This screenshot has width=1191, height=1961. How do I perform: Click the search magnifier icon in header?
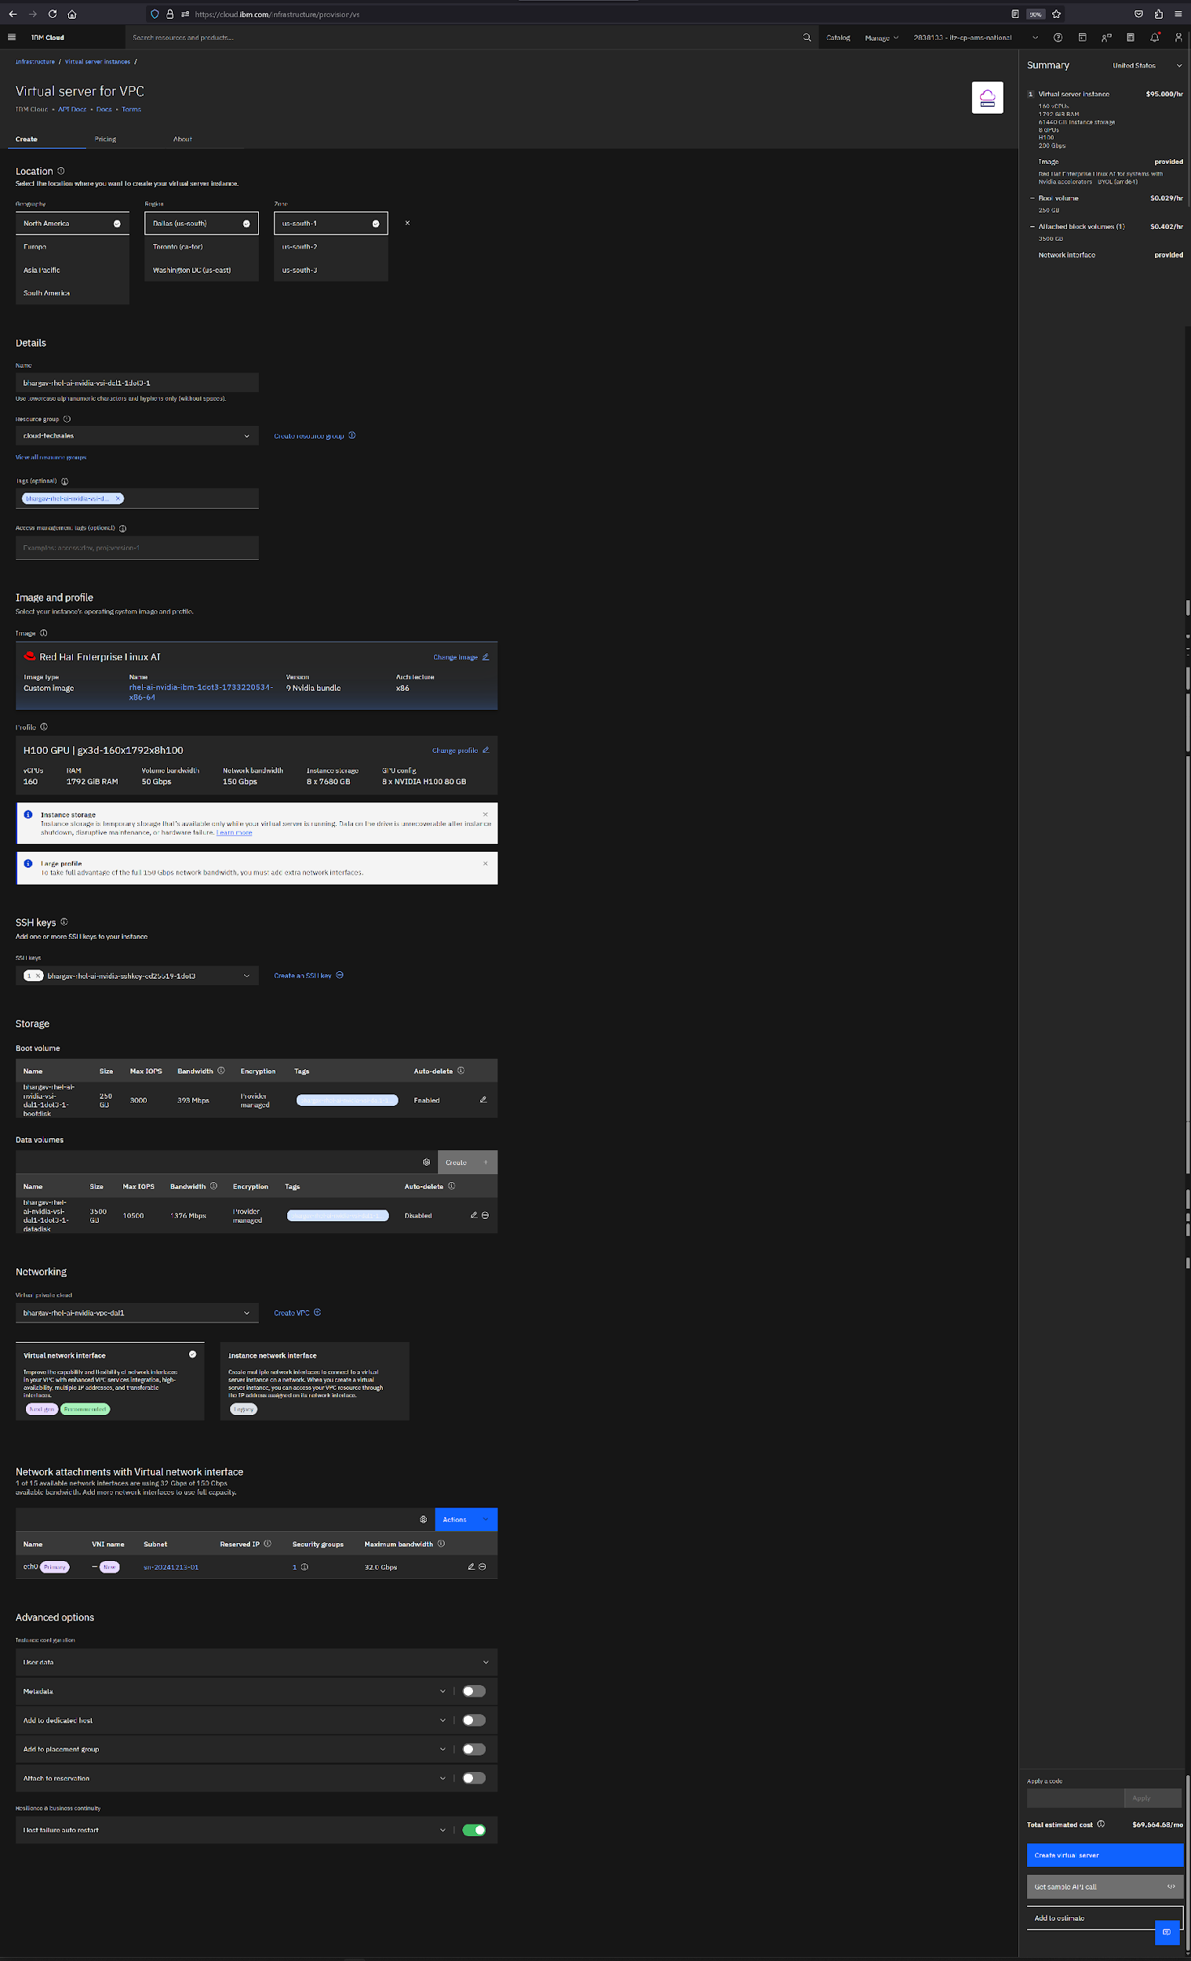pos(807,38)
